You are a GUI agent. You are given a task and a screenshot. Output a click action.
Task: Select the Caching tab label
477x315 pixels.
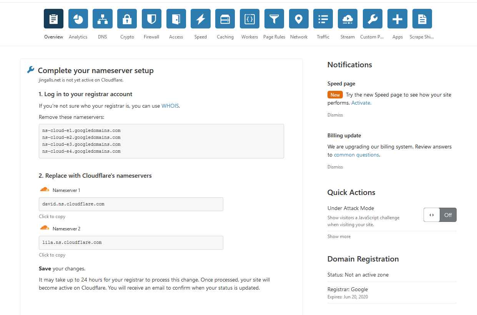225,37
